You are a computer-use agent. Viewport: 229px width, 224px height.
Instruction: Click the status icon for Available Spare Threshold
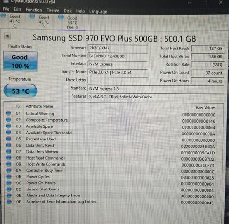tap(8, 132)
